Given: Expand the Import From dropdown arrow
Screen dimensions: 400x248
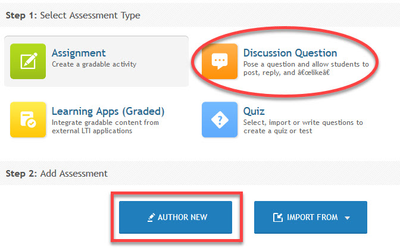Looking at the screenshot, I should (347, 218).
